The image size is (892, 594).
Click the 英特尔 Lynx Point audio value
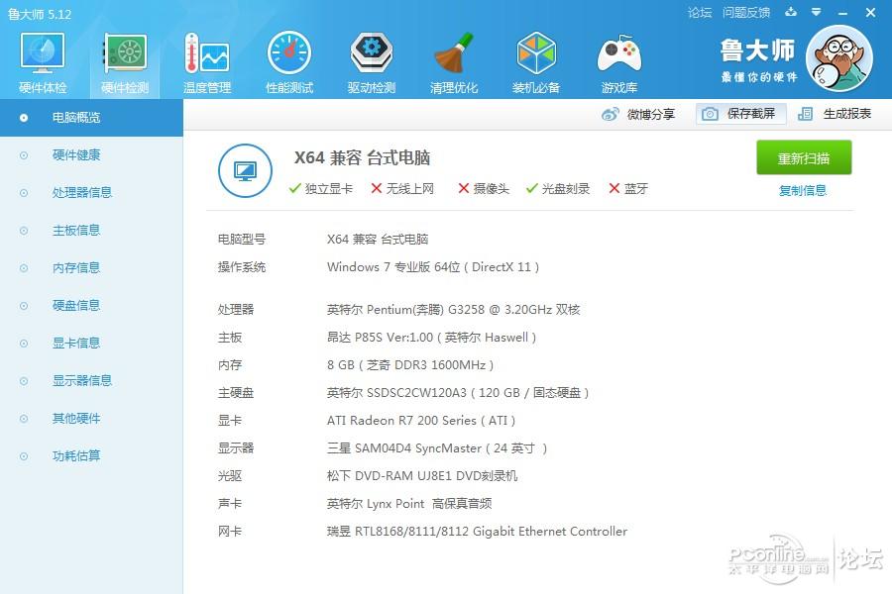point(409,504)
